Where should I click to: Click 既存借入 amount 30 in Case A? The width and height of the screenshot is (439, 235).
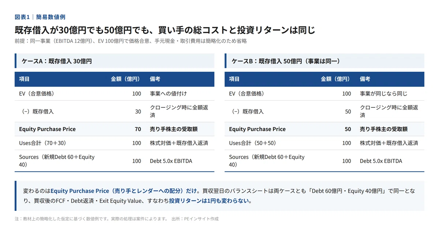(x=138, y=112)
